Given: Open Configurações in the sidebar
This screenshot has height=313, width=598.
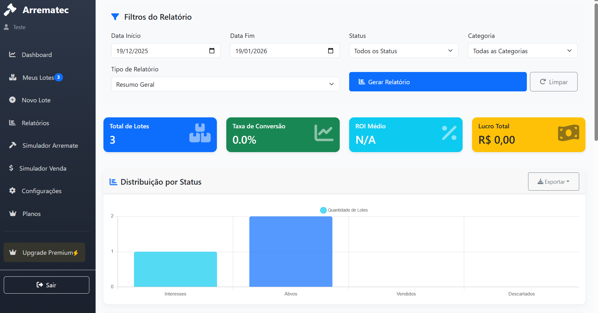Looking at the screenshot, I should tap(41, 191).
